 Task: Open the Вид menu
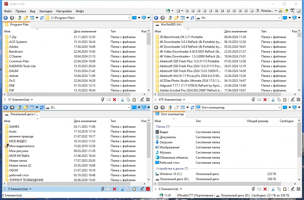(x=32, y=11)
